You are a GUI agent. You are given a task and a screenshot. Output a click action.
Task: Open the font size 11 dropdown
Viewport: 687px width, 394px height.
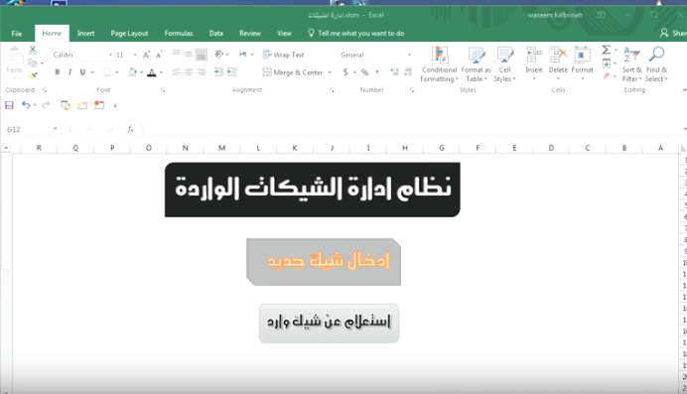coord(135,55)
